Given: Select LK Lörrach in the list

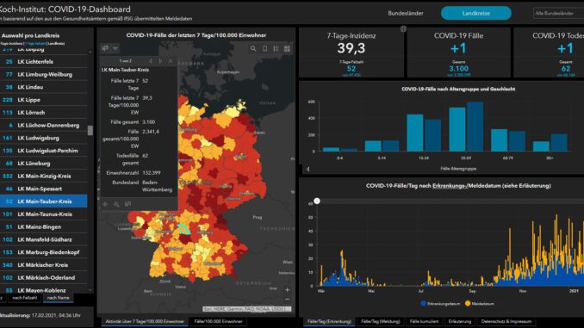Looking at the screenshot, I should 44,113.
